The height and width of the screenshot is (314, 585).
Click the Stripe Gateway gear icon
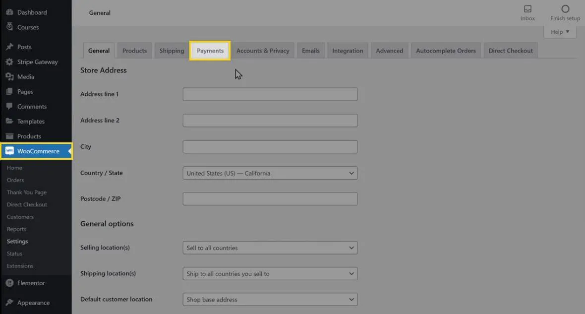9,62
